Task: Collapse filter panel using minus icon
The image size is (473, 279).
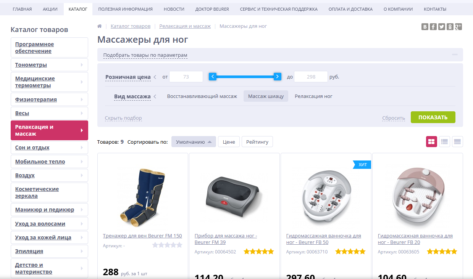Action: [x=455, y=55]
